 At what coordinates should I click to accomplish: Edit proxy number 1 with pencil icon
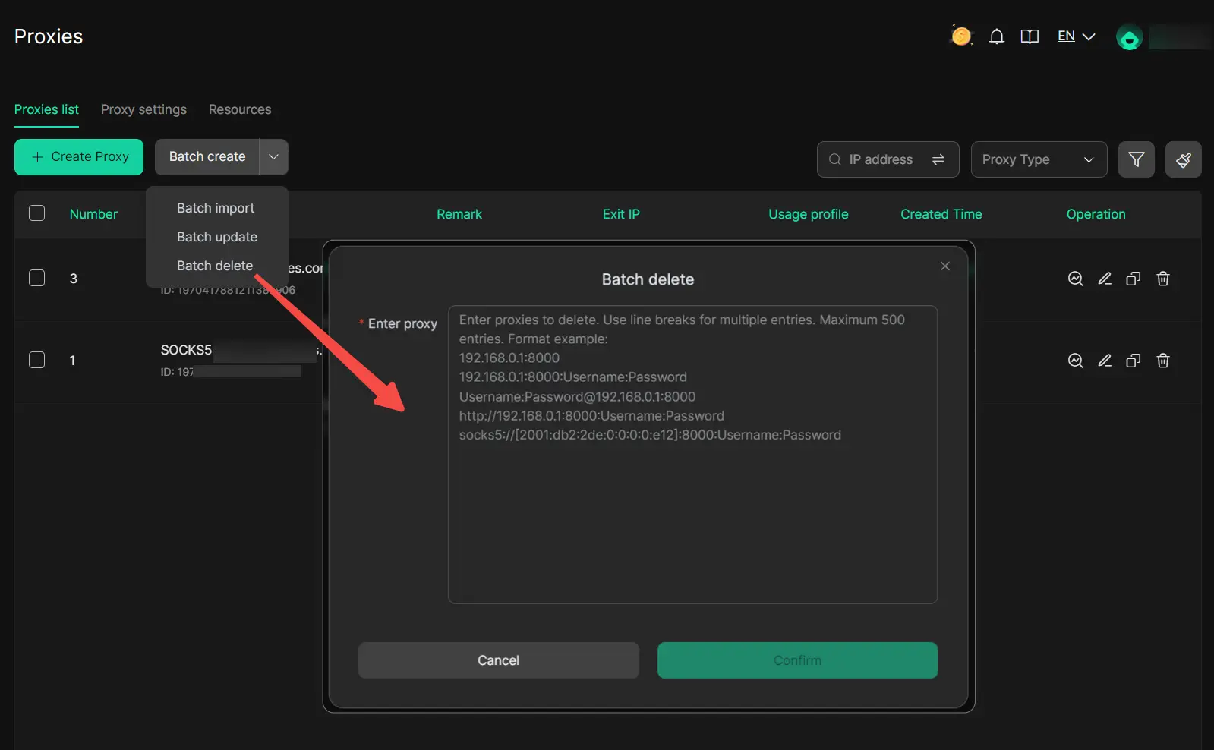1105,361
